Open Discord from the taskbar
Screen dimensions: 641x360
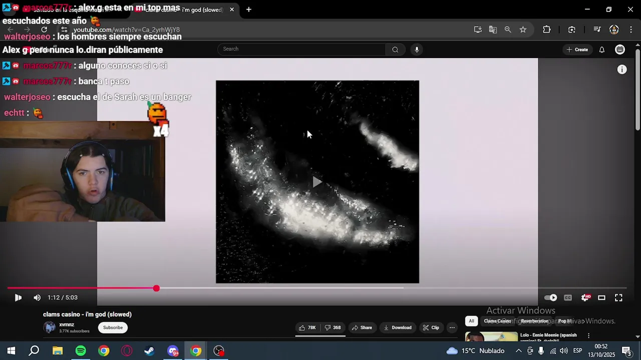[173, 351]
